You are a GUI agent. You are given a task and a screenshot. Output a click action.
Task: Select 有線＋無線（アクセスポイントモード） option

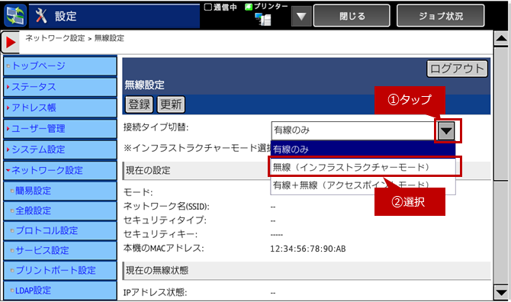pos(363,185)
